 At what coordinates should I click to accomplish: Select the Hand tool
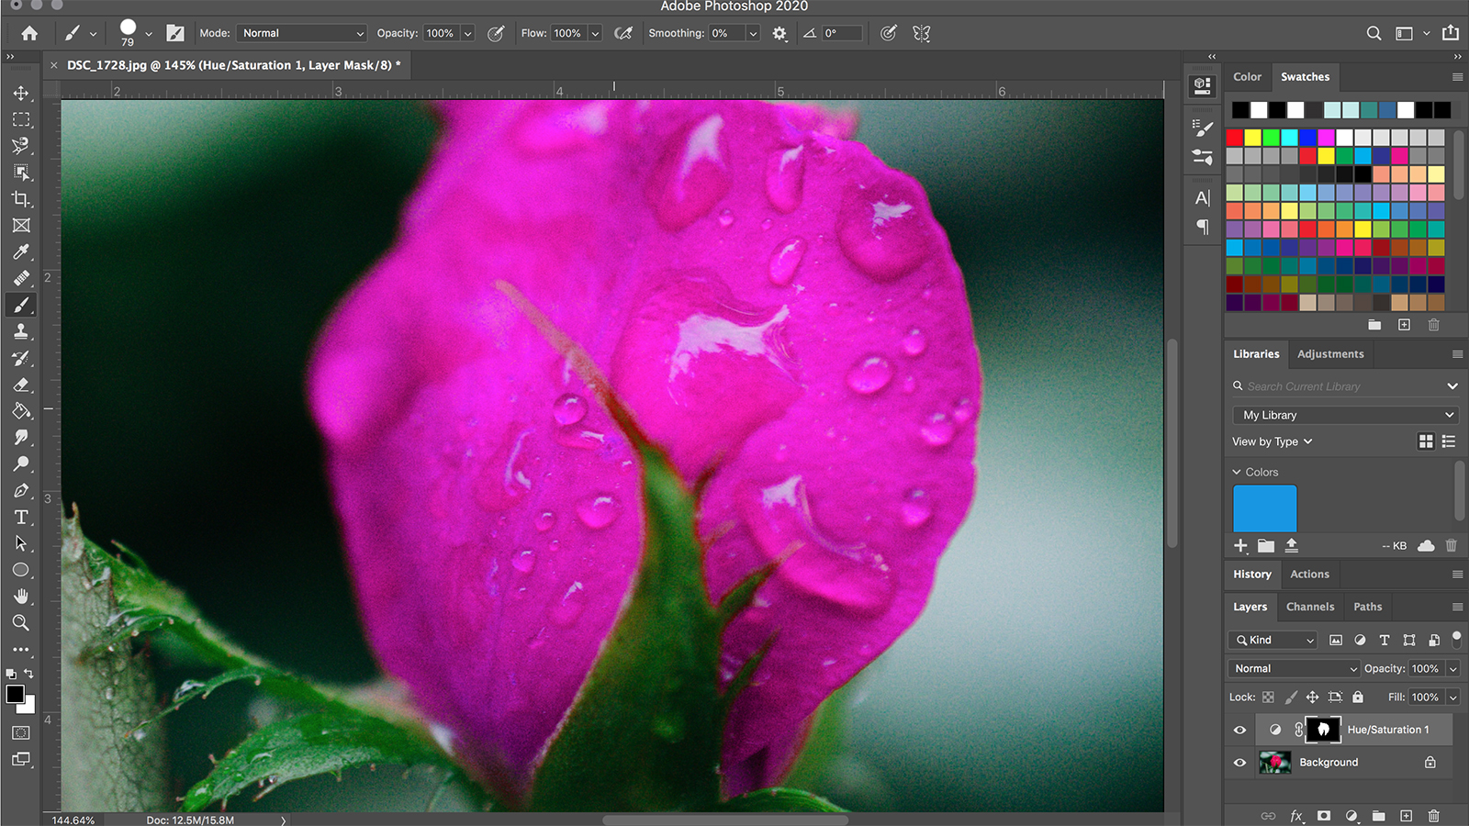20,597
